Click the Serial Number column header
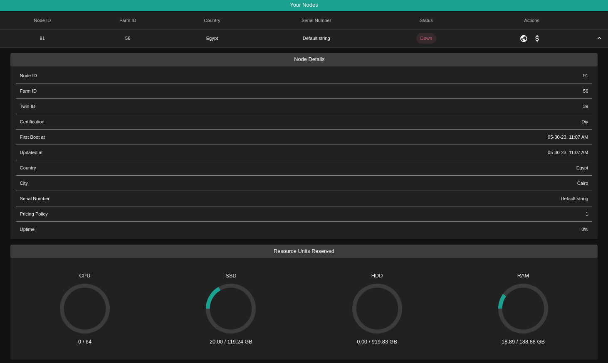The image size is (608, 363). click(316, 20)
